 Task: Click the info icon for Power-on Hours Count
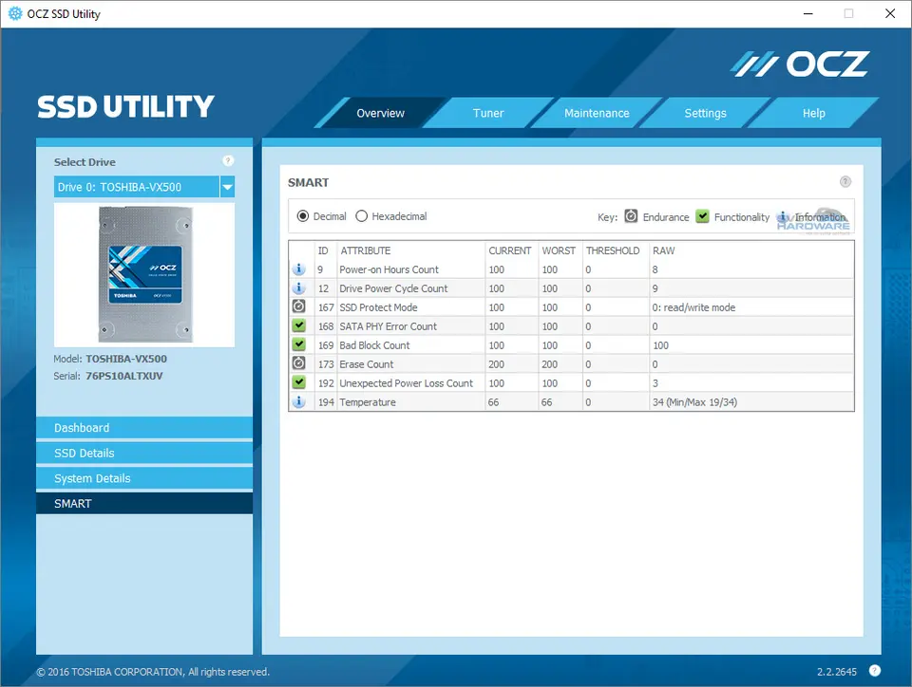299,269
